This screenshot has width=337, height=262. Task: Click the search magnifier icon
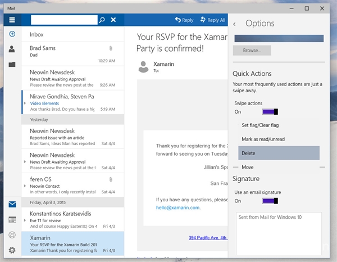tap(102, 20)
